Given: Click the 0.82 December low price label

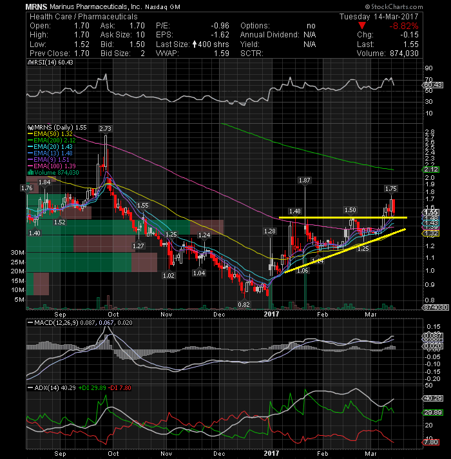Looking at the screenshot, I should [244, 304].
